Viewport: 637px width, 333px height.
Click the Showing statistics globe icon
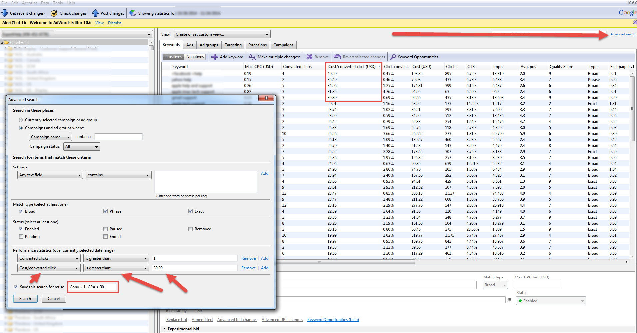[133, 13]
